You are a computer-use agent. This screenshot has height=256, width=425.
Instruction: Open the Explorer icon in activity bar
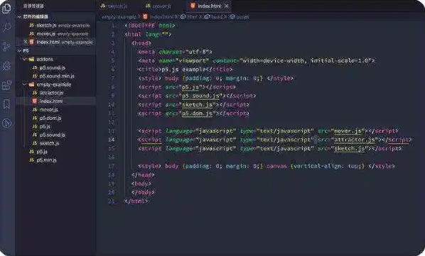pyautogui.click(x=6, y=8)
